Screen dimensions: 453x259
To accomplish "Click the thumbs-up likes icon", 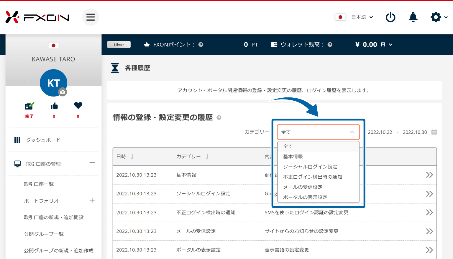I will pos(54,106).
